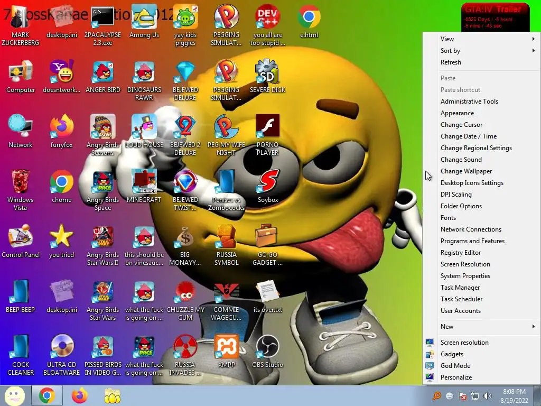
Task: Select the BEJEWED DELUXE diamond icon
Action: point(185,81)
